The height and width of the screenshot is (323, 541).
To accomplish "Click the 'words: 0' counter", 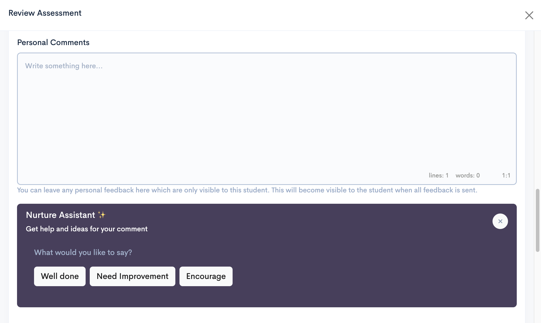I will click(x=468, y=175).
